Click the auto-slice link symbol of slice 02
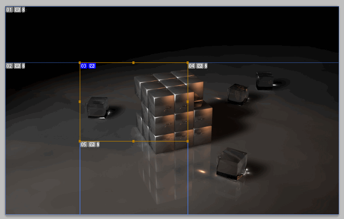 (23, 66)
